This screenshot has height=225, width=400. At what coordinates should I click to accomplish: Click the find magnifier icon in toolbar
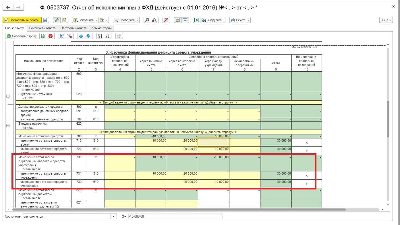(147, 20)
